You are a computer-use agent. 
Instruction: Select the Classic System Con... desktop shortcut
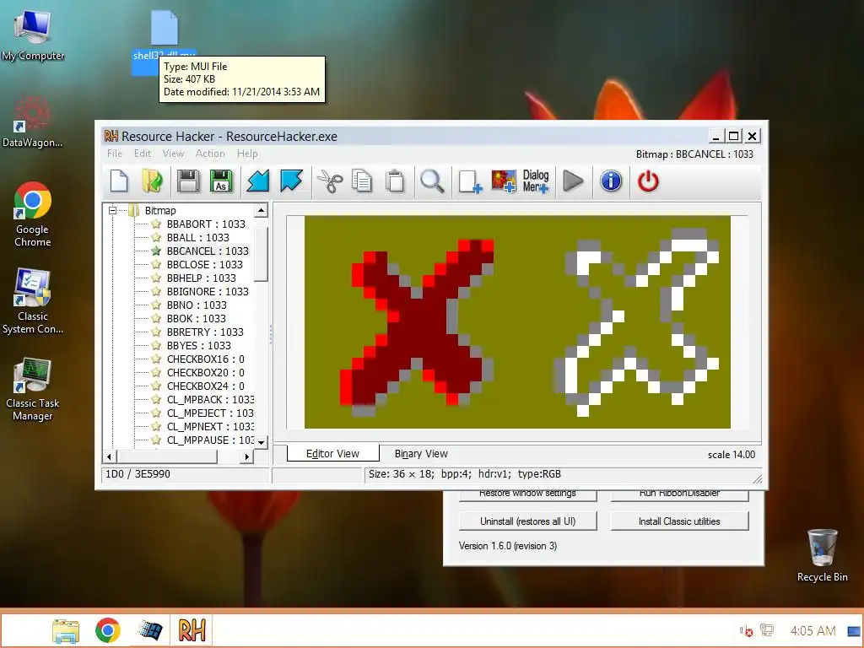point(33,301)
